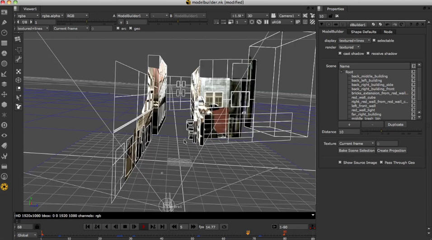
Task: Open the Filter nodes menu (solid circle icon)
Action: tap(5, 63)
